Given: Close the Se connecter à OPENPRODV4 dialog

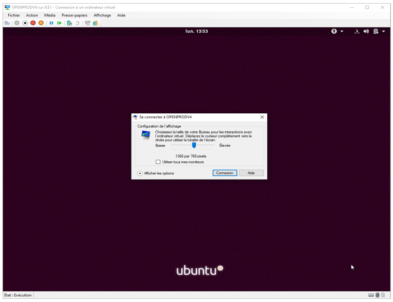Looking at the screenshot, I should [x=262, y=117].
